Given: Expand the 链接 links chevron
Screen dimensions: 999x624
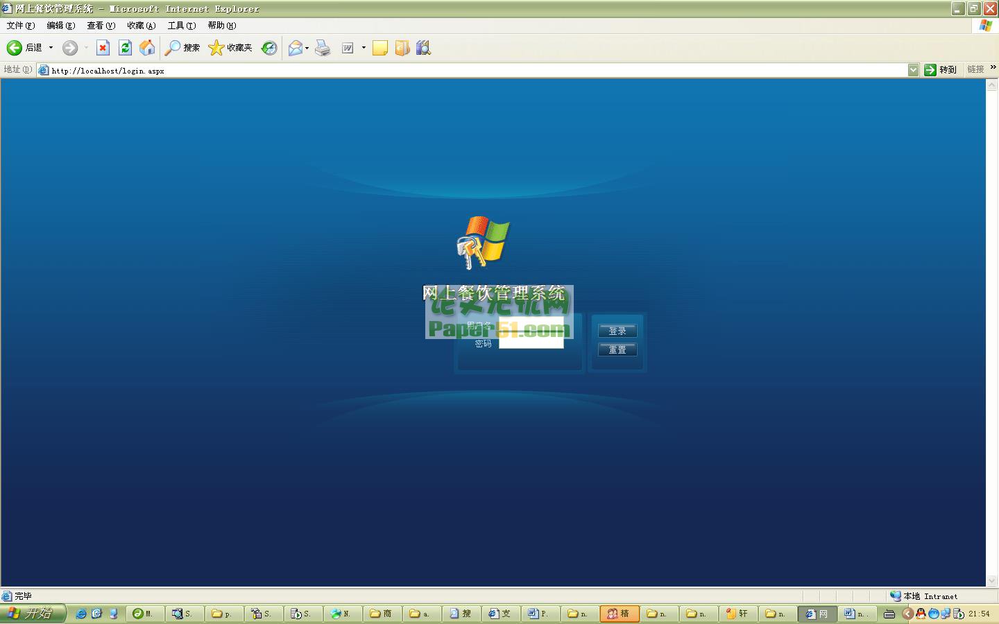Looking at the screenshot, I should click(993, 67).
